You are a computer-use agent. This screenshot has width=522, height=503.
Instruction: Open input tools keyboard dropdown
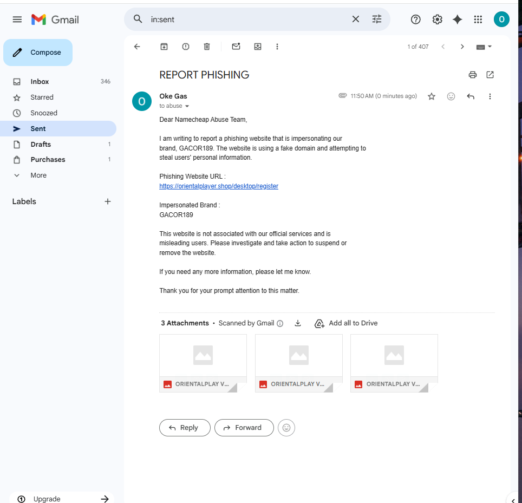tap(484, 47)
